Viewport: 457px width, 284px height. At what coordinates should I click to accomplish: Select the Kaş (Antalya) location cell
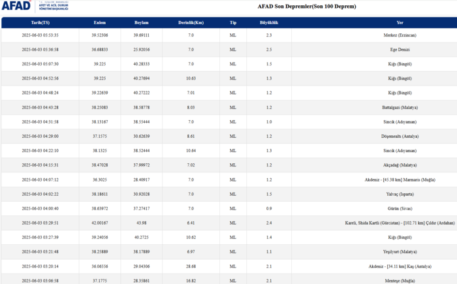coord(400,266)
